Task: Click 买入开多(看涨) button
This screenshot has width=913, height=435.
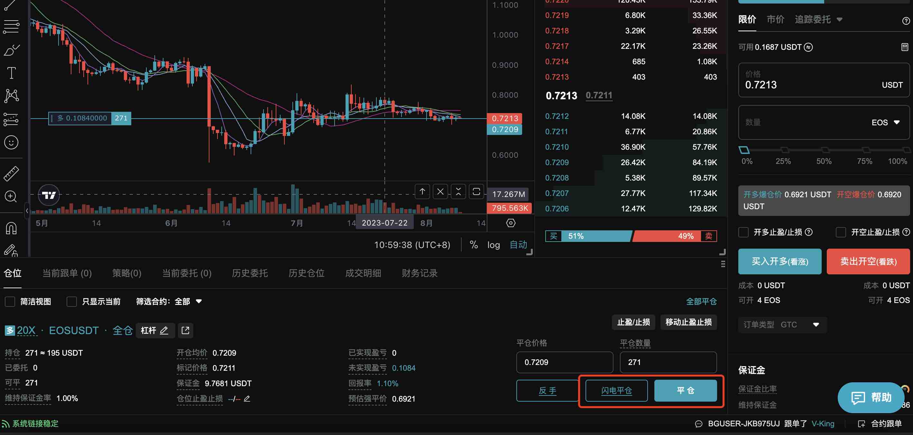Action: pyautogui.click(x=780, y=262)
